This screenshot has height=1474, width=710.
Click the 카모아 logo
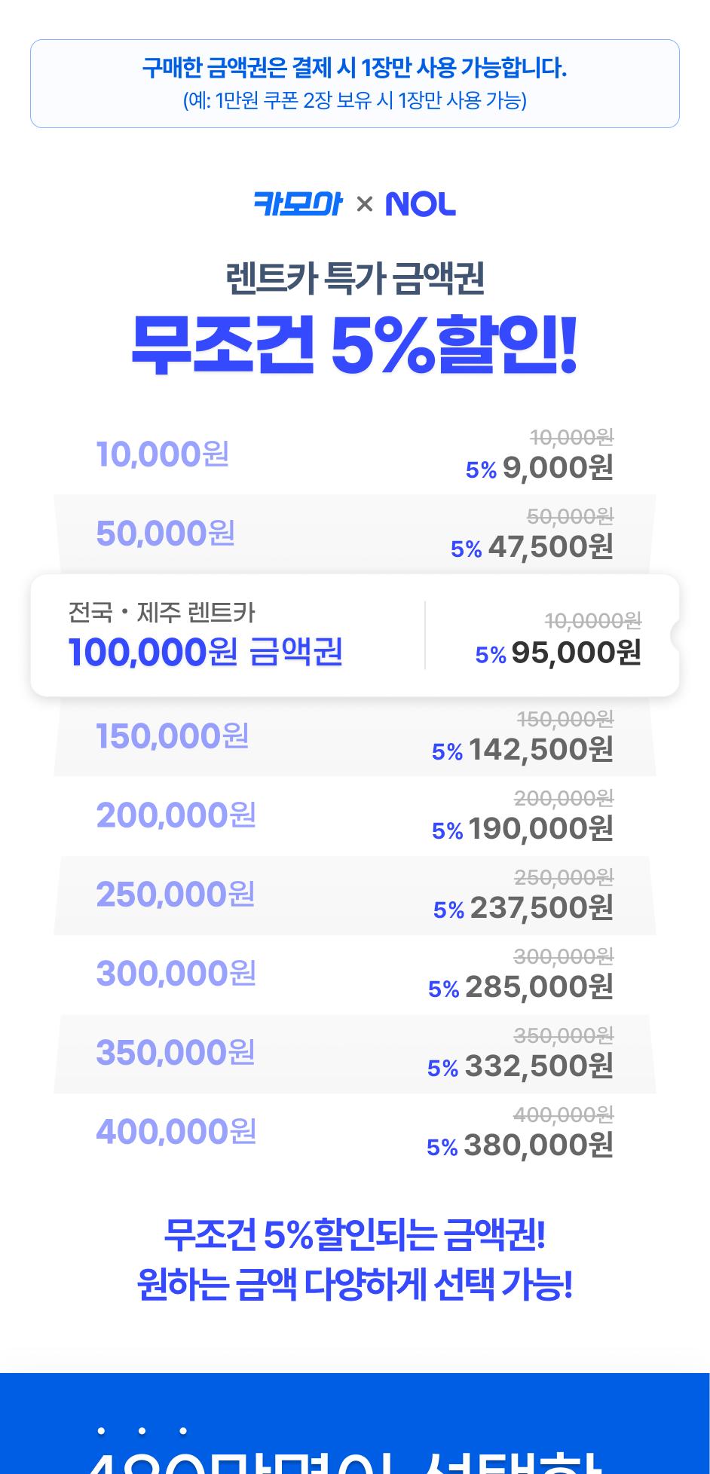298,203
